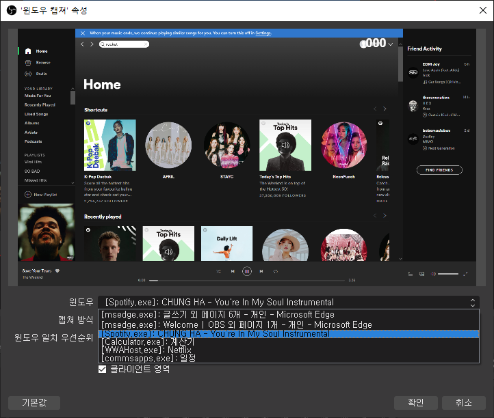The image size is (494, 418).
Task: Select the Spotify.exe CHUNG HA window option
Action: [289, 334]
